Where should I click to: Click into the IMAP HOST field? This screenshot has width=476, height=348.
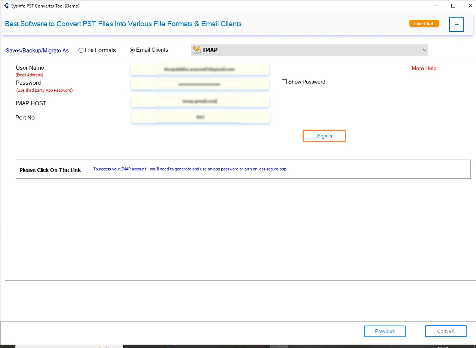pos(200,101)
